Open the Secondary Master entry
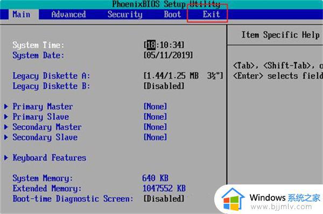This screenshot has width=323, height=214. coord(47,127)
